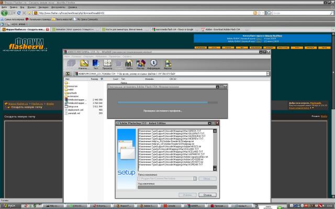Screen dimensions: 335x209
Task: Click Отмена button in Photoshop setup dialog
Action: pos(207,195)
